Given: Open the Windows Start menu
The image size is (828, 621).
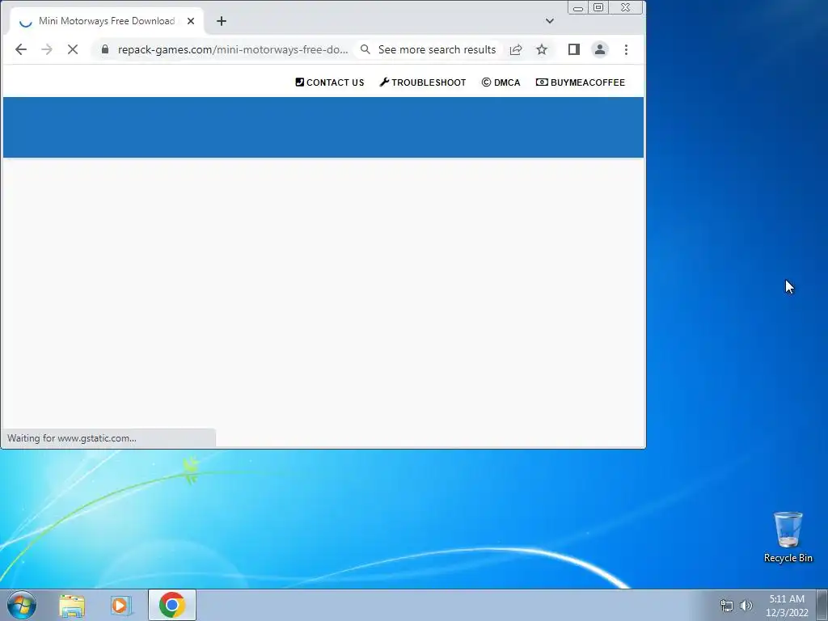Looking at the screenshot, I should point(22,605).
